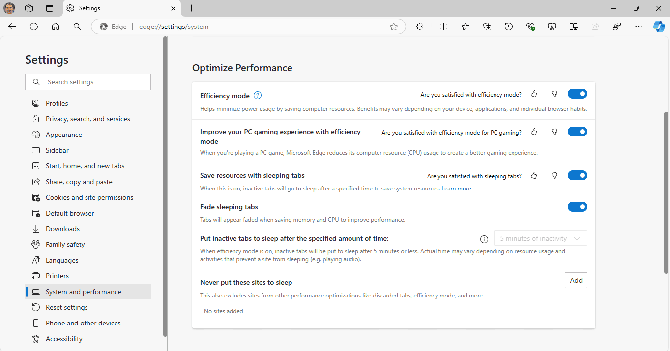Viewport: 670px width, 351px height.
Task: Click the main page vertical scrollbar
Action: point(666,192)
